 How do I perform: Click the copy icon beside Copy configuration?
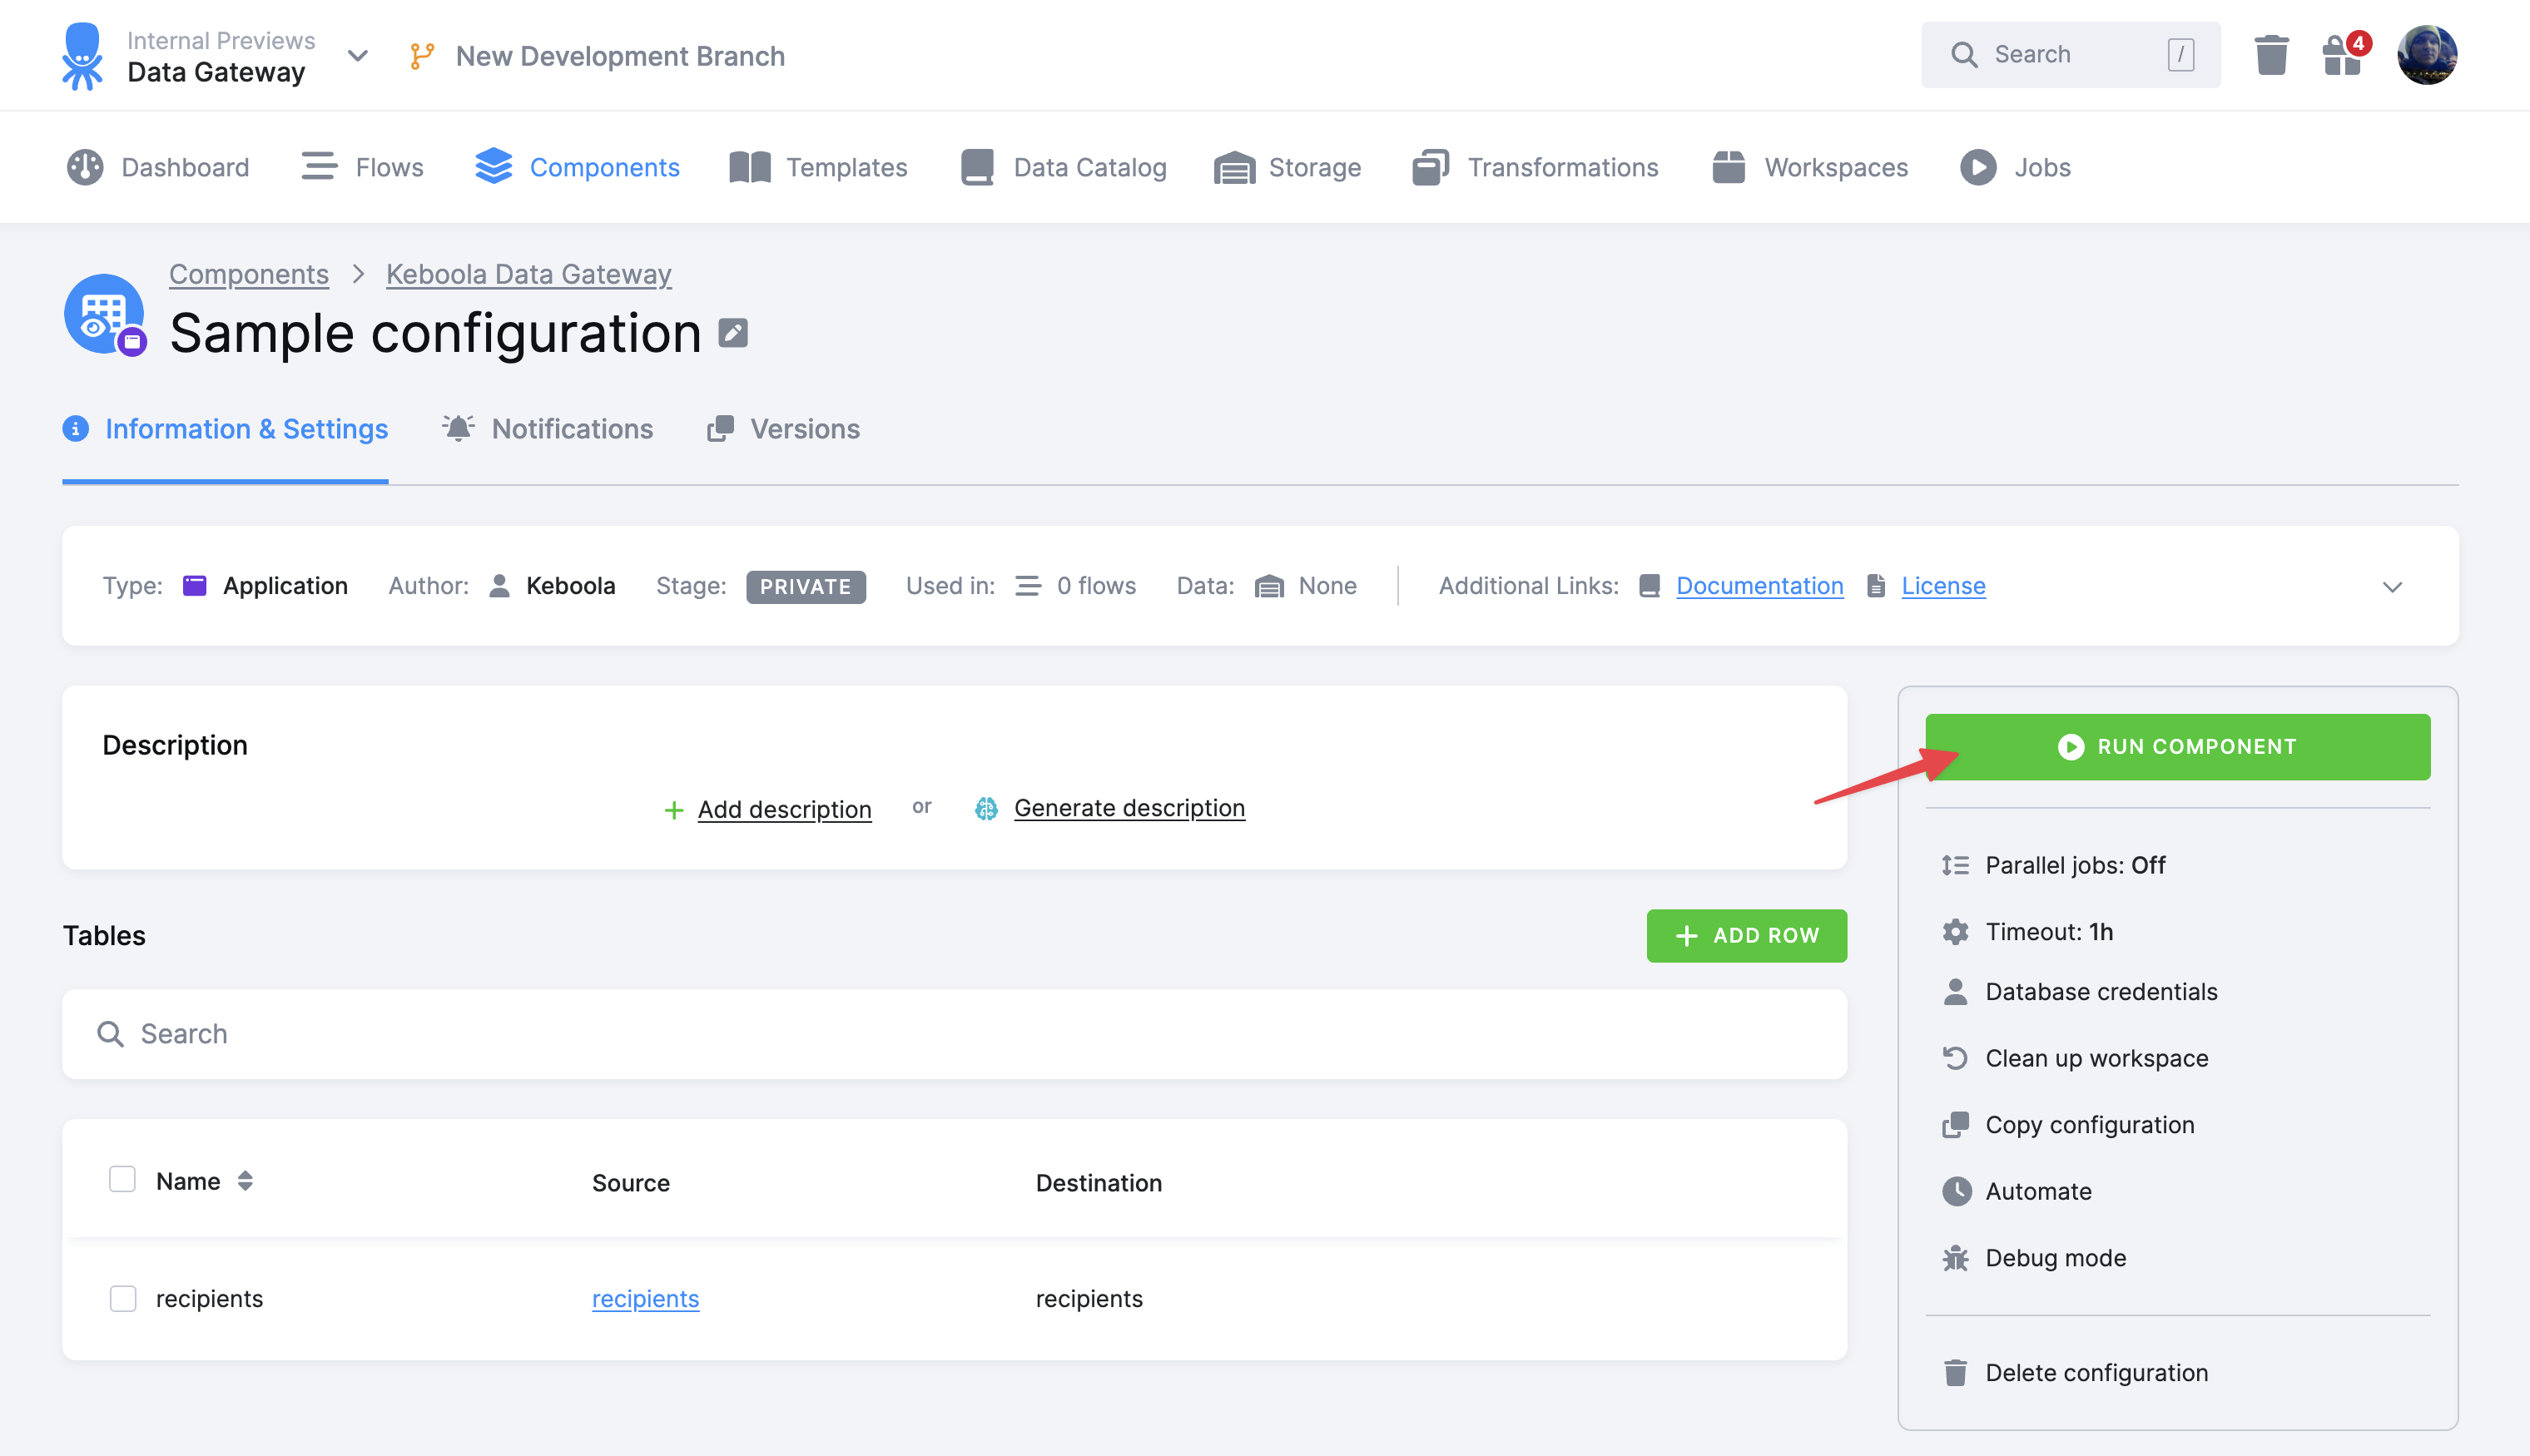click(1955, 1124)
